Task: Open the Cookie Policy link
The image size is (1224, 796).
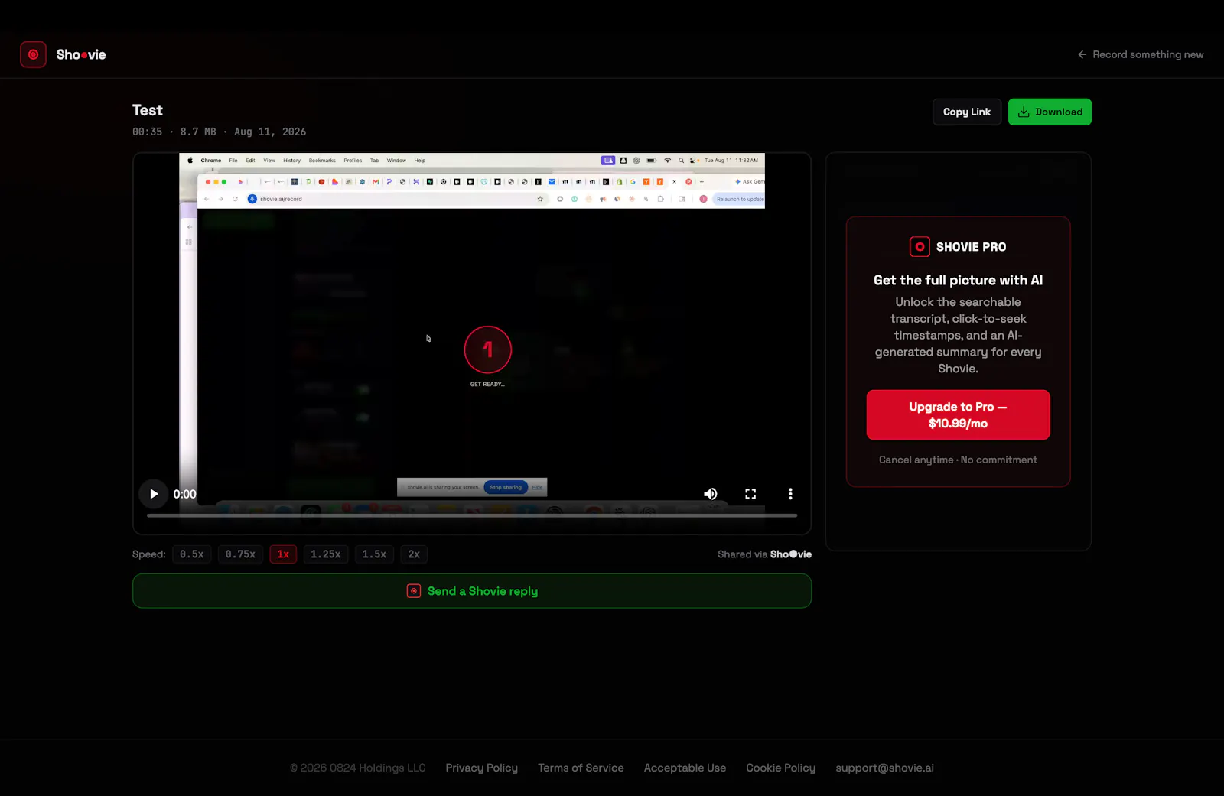Action: pyautogui.click(x=781, y=768)
